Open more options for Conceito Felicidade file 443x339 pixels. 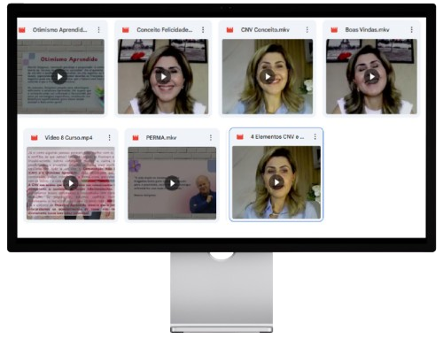click(203, 30)
